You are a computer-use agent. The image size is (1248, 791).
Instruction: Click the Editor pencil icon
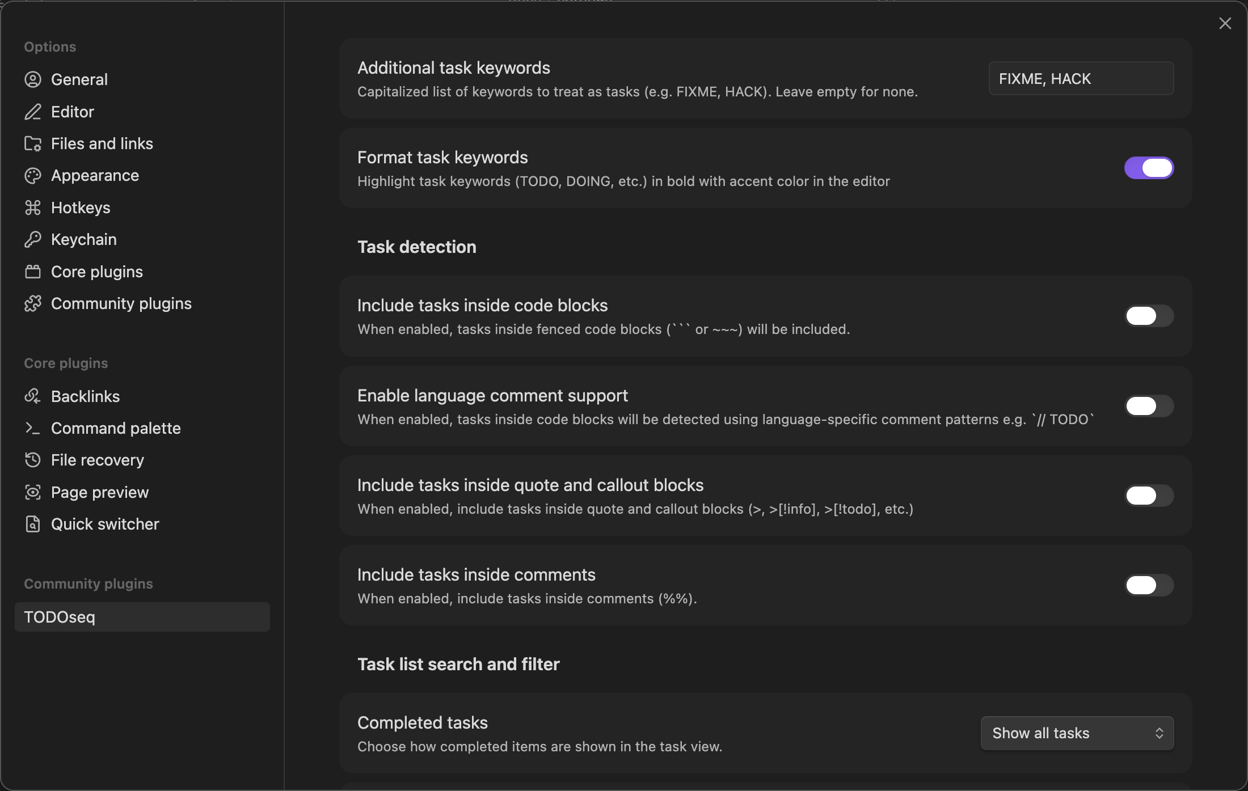click(x=33, y=112)
